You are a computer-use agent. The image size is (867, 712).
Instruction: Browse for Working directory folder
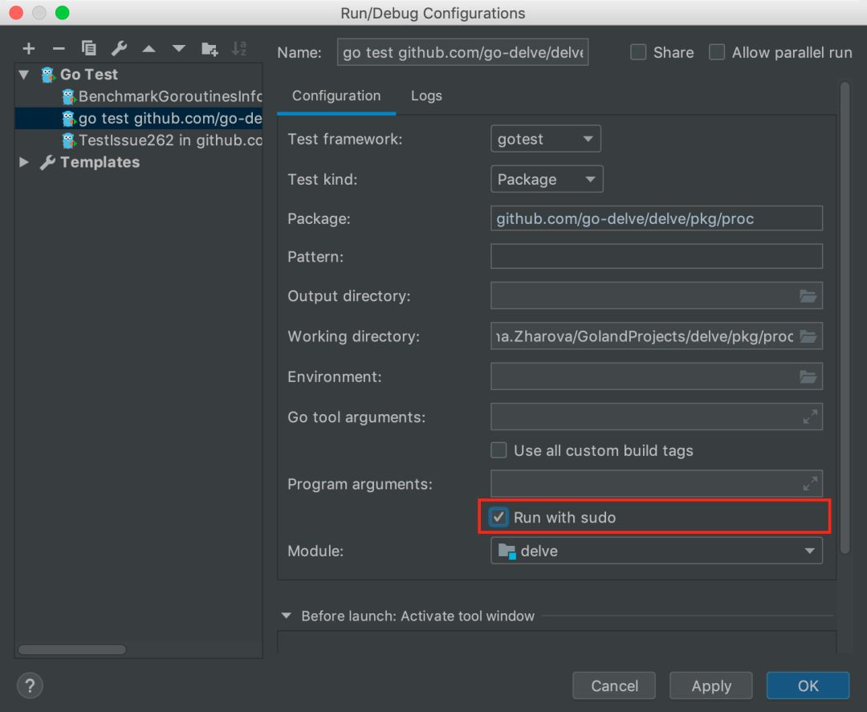pos(808,336)
